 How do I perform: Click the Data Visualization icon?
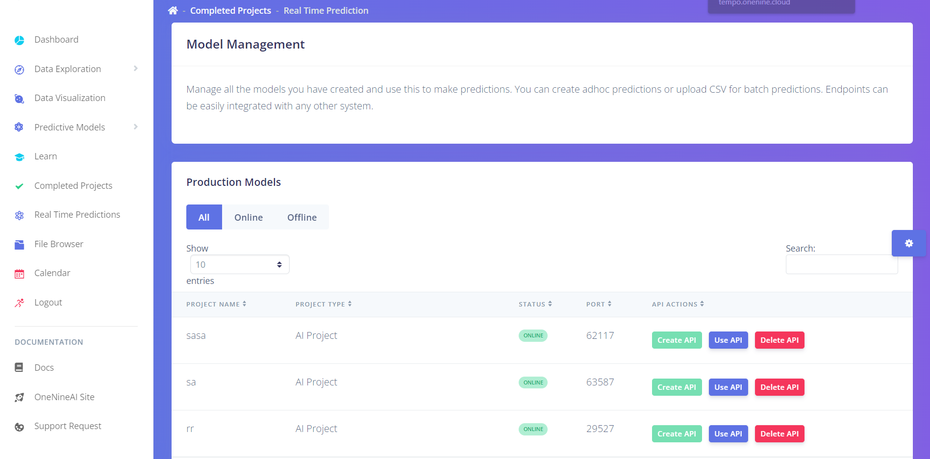19,99
